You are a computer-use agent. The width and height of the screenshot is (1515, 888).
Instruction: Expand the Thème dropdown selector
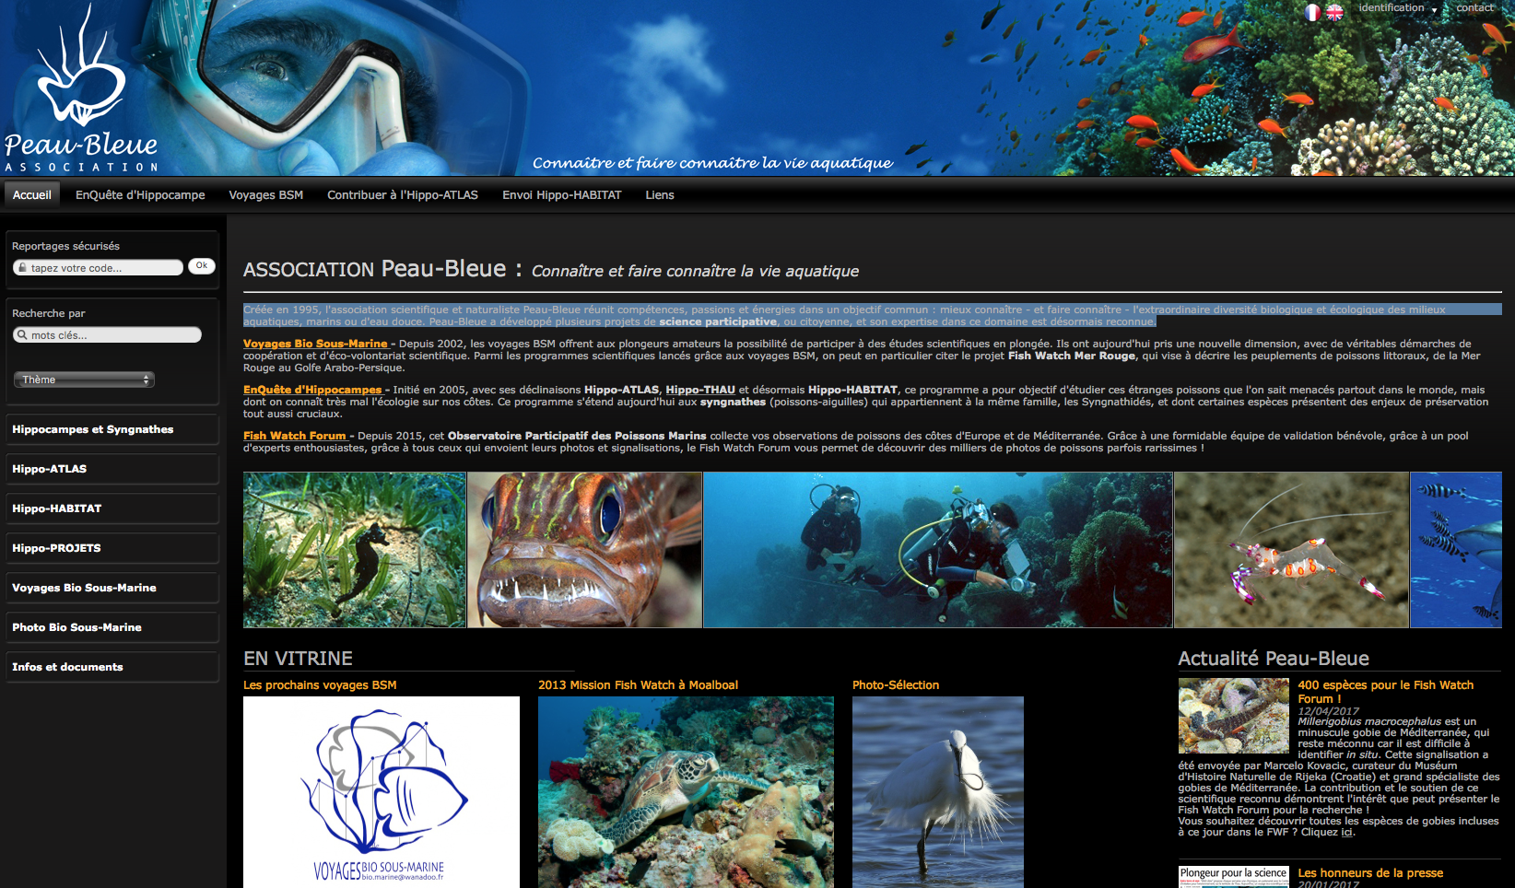coord(84,380)
